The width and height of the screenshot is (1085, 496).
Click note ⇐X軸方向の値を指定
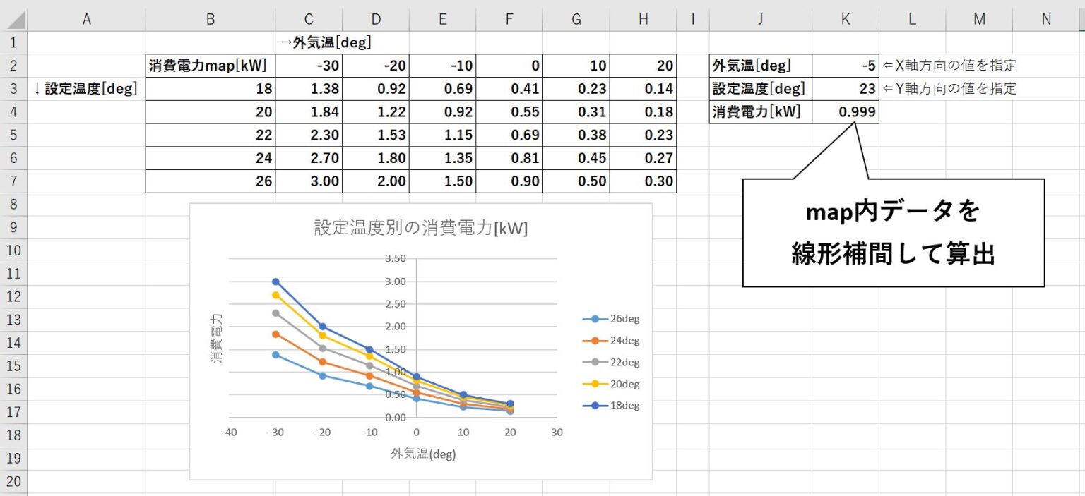950,66
